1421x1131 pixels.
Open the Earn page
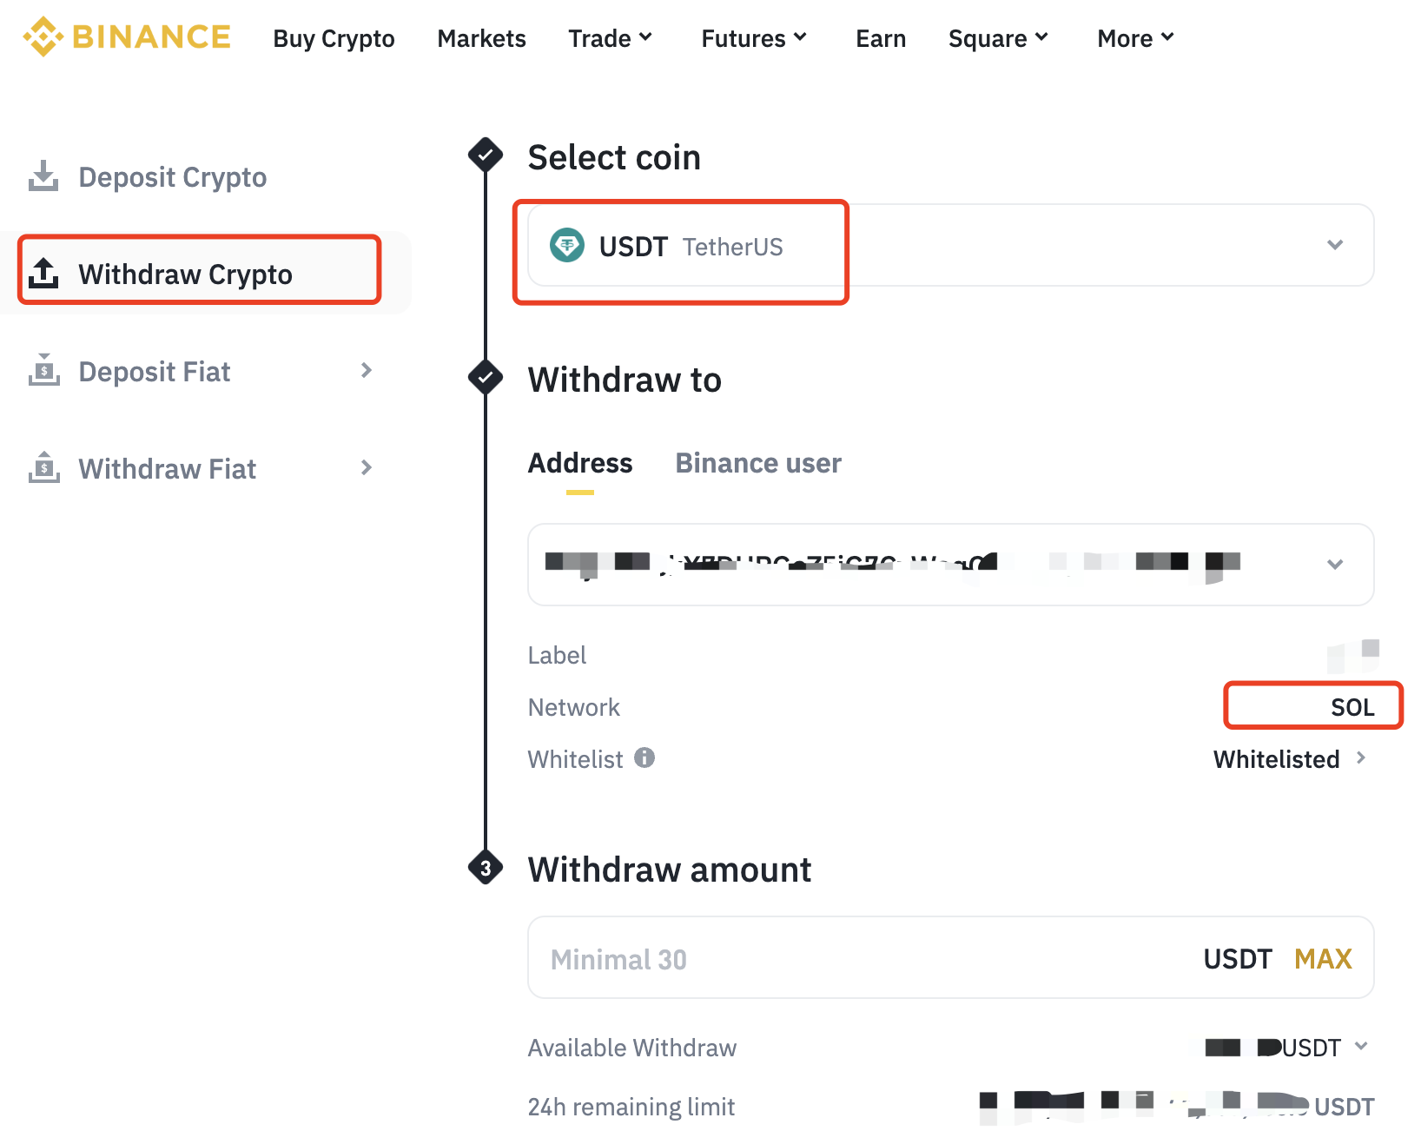(x=881, y=38)
